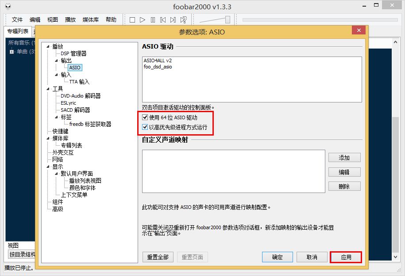Click the Random playback icon
This screenshot has height=276, width=405.
click(x=183, y=20)
